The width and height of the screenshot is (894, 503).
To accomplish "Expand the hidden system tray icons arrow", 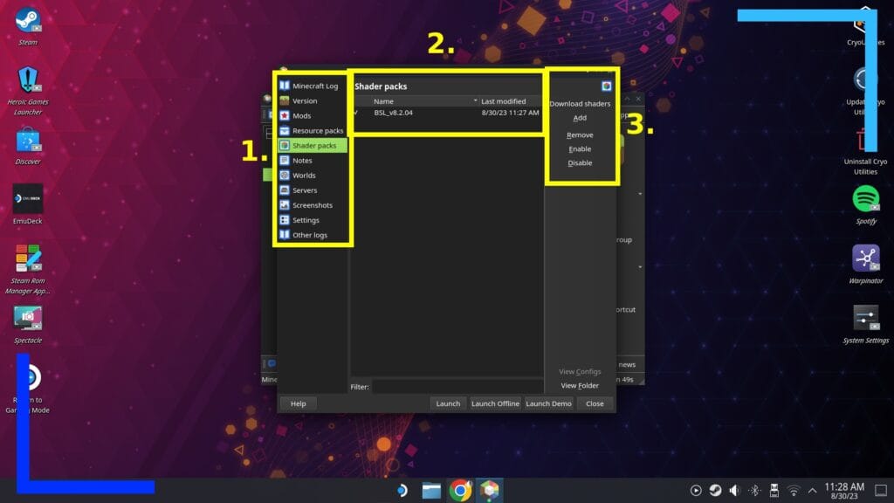I will pos(813,490).
